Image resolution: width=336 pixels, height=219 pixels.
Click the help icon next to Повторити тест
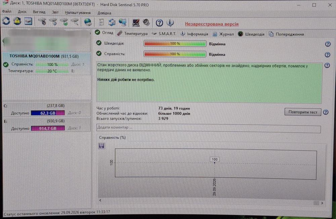[326, 112]
